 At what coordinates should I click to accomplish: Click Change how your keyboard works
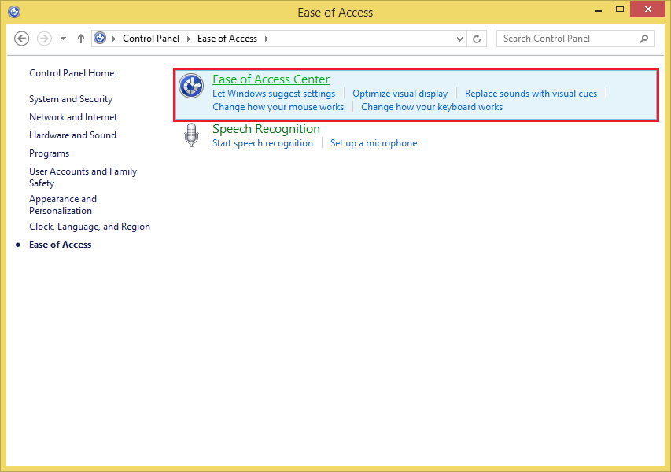tap(432, 107)
